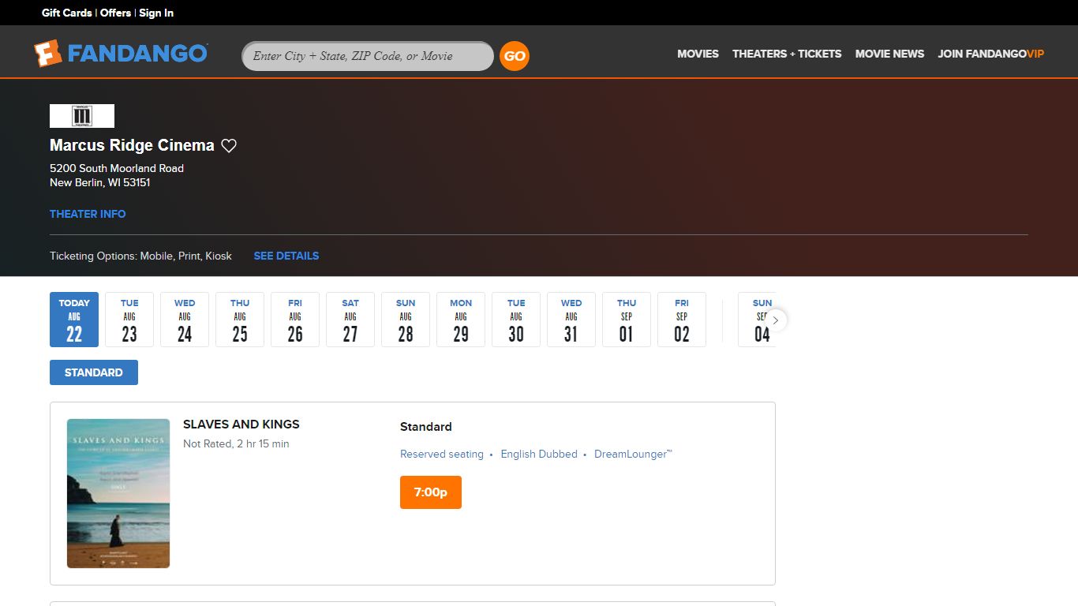Screen dimensions: 1078x606
Task: Click the Standard format filter button
Action: point(94,372)
